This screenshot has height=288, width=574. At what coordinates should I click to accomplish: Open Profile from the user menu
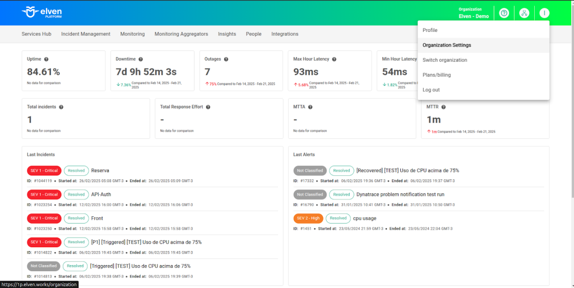(x=430, y=30)
